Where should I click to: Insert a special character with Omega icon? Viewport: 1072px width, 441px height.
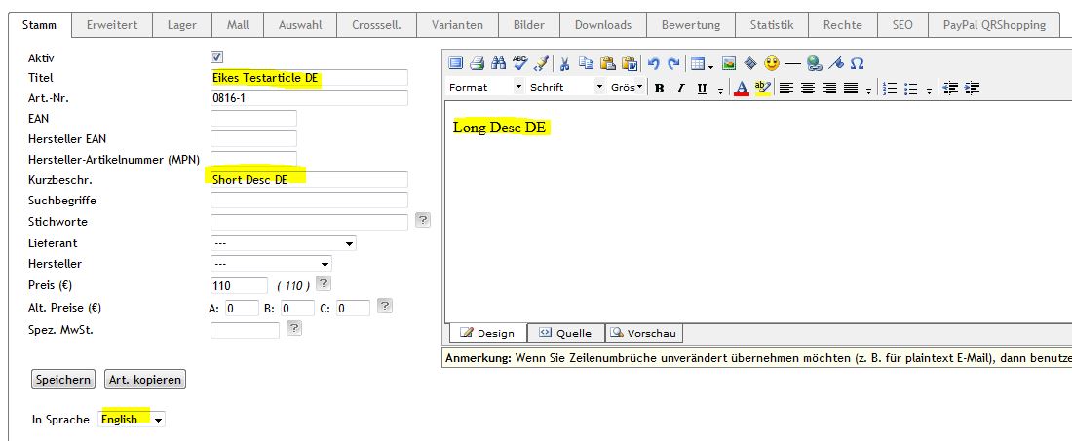click(x=858, y=64)
